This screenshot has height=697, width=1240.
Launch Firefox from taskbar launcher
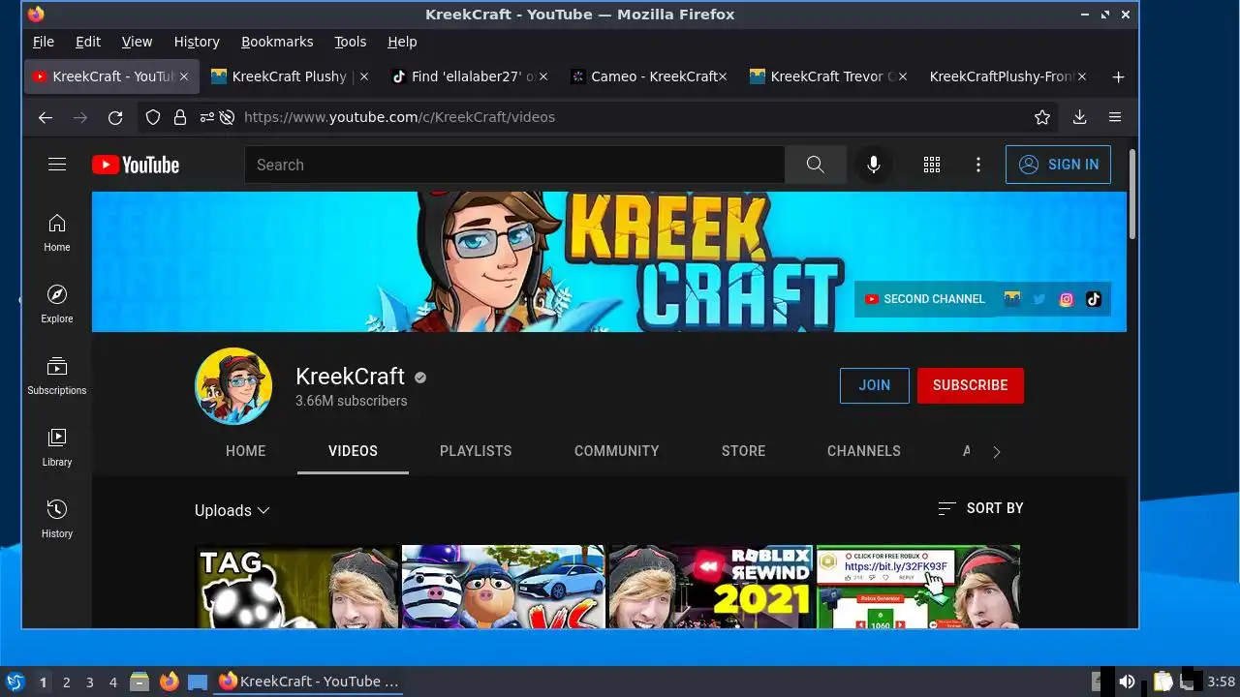[170, 682]
